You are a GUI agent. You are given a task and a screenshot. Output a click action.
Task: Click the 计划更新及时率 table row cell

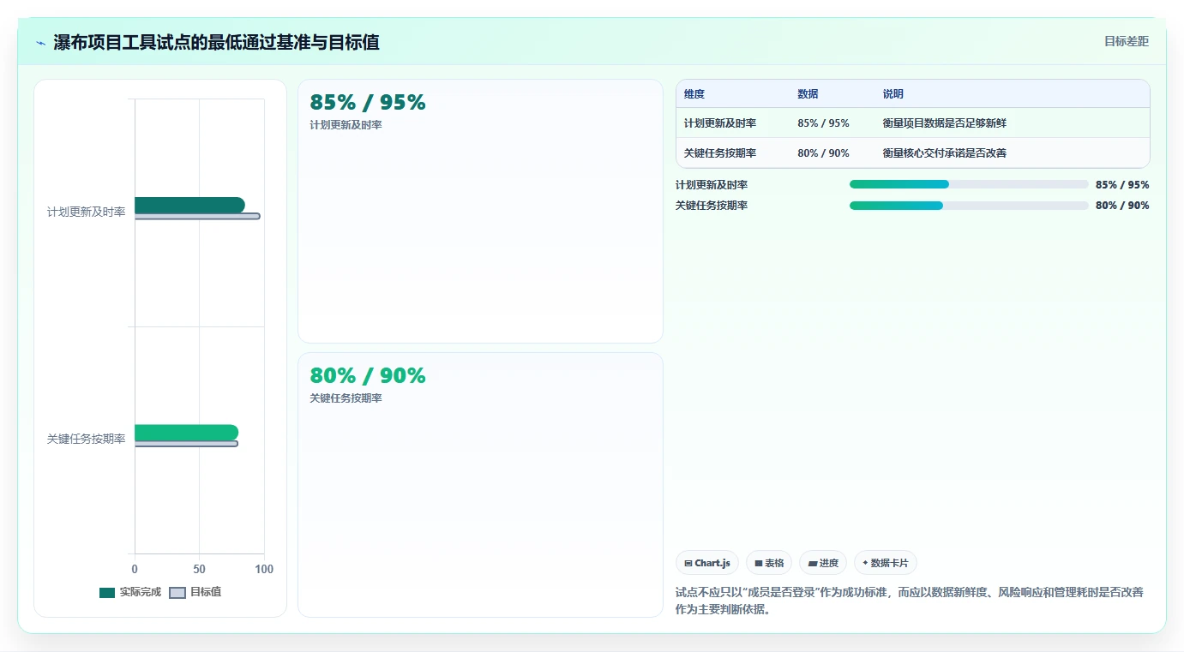(720, 123)
